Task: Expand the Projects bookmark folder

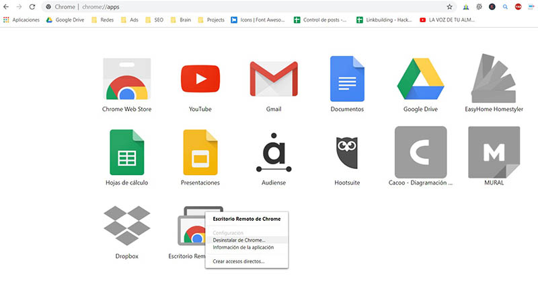Action: click(211, 20)
